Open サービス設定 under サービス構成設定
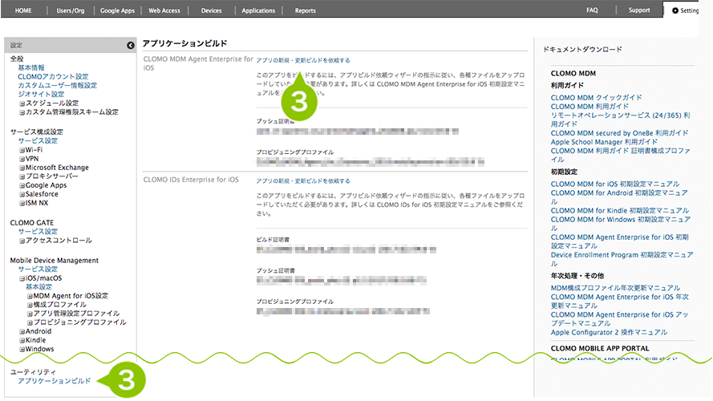 [x=38, y=141]
